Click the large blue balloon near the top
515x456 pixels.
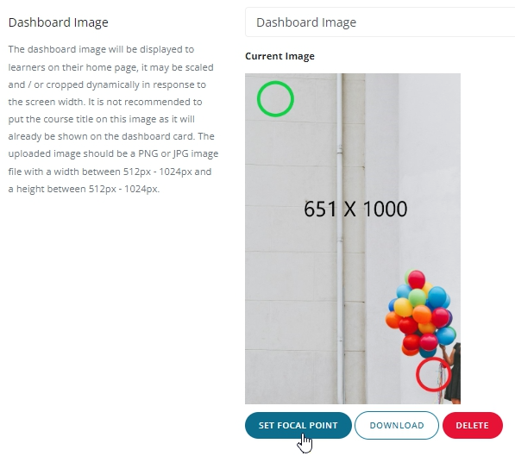(437, 297)
